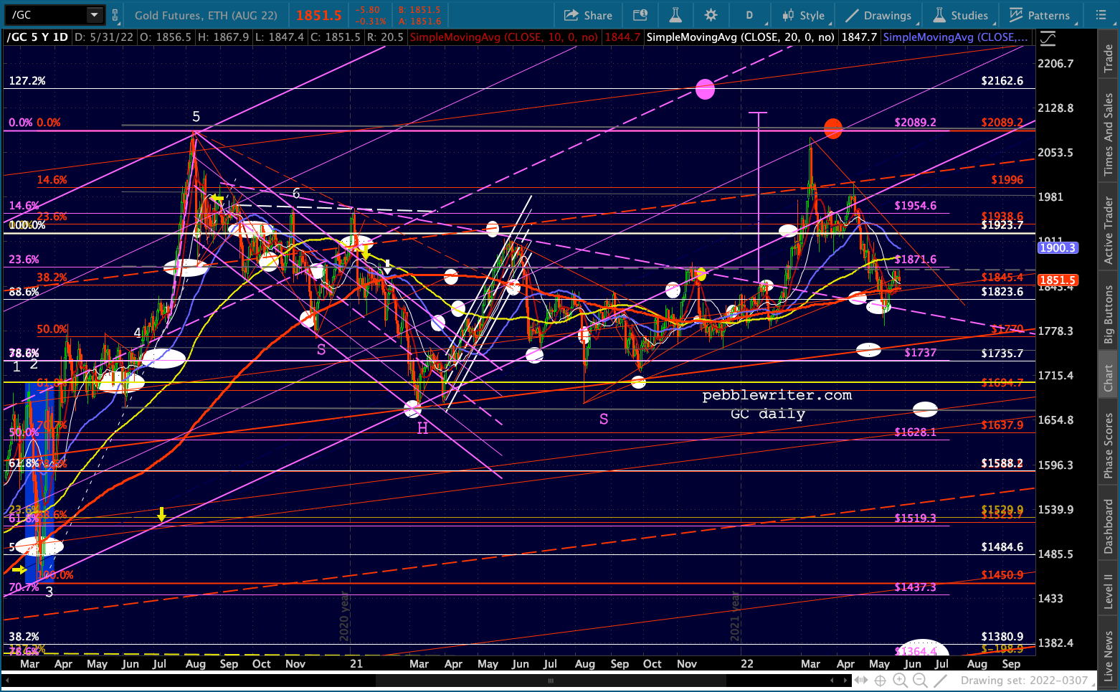The image size is (1120, 692).
Task: Click the Gold Futures, ETH (AUG 22) description
Action: coord(207,15)
